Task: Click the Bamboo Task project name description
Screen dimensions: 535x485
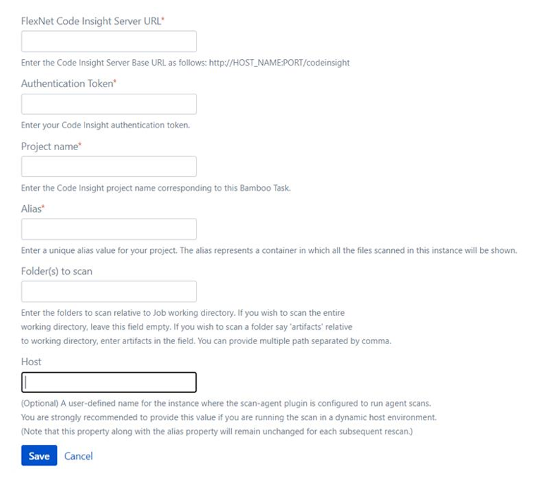Action: click(x=156, y=188)
